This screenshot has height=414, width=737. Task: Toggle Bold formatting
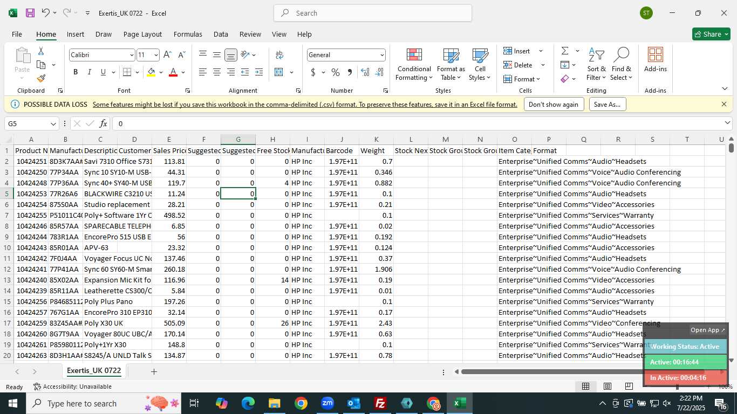(76, 72)
